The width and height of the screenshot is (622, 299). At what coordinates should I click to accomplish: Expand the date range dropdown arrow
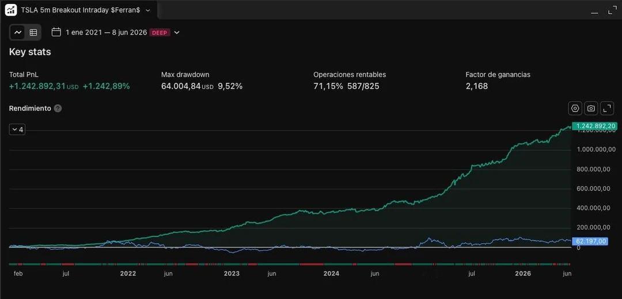177,32
